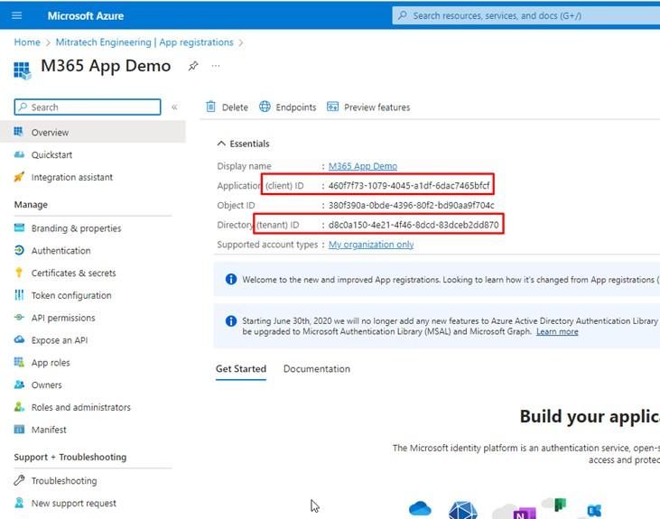Click the Microsoft Azure logo text
Viewport: 660px width, 519px height.
point(86,16)
